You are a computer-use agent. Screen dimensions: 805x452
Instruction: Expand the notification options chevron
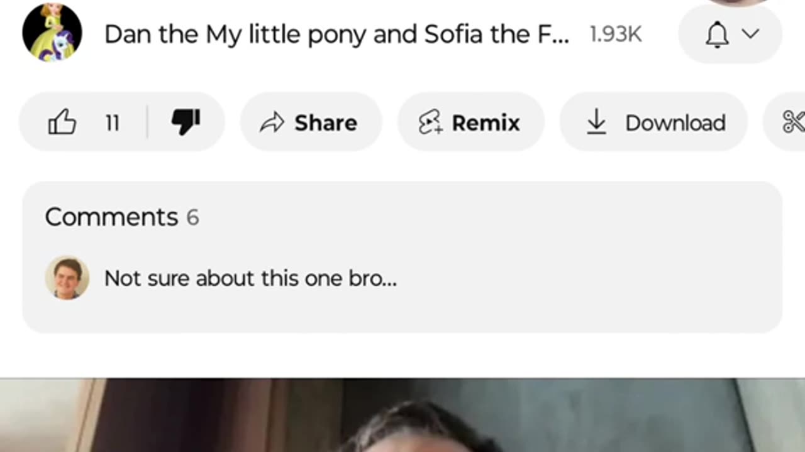pyautogui.click(x=751, y=34)
